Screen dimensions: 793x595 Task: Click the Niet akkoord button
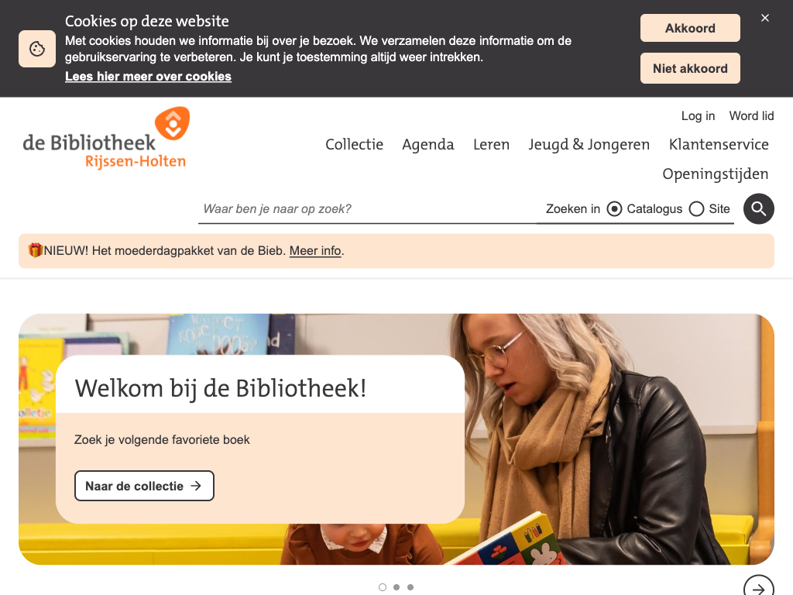click(x=690, y=68)
